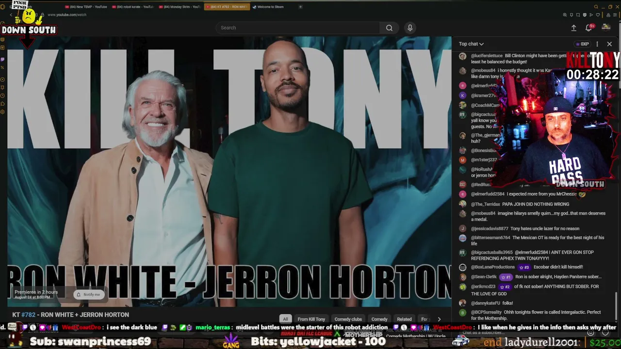Viewport: 621px width, 349px height.
Task: Switch to the New TEMP - YouTube tab
Action: coord(86,7)
